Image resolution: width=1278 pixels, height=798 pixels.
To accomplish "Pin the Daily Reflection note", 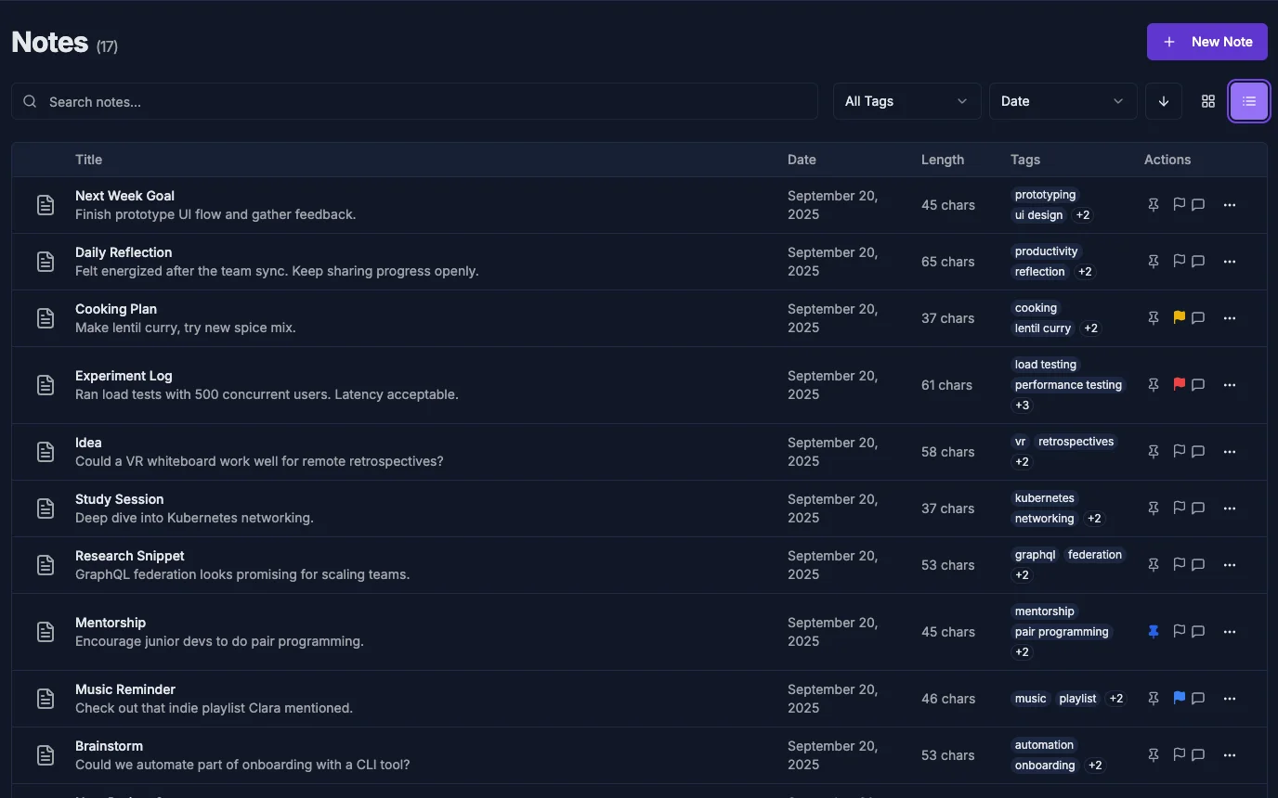I will [1153, 261].
